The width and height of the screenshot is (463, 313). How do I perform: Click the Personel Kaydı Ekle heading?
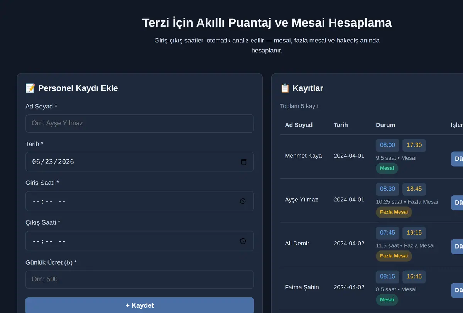pos(72,88)
